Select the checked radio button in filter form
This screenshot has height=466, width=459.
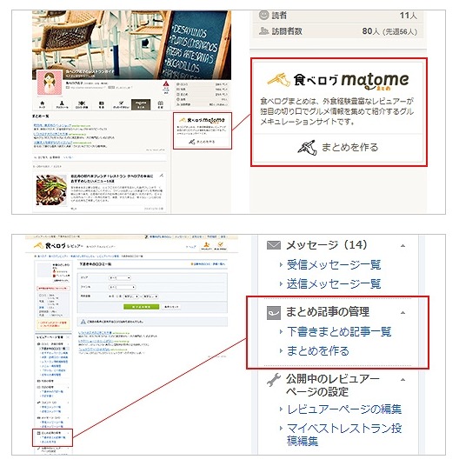pyautogui.click(x=110, y=296)
